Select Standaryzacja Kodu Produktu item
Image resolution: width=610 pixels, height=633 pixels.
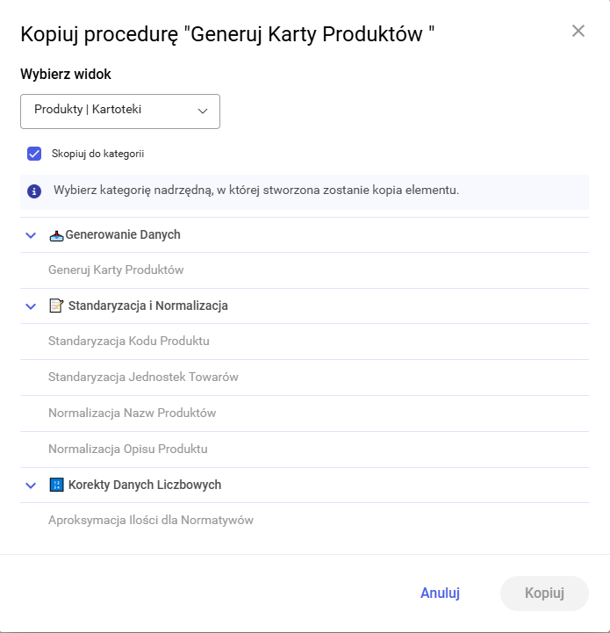tap(129, 341)
